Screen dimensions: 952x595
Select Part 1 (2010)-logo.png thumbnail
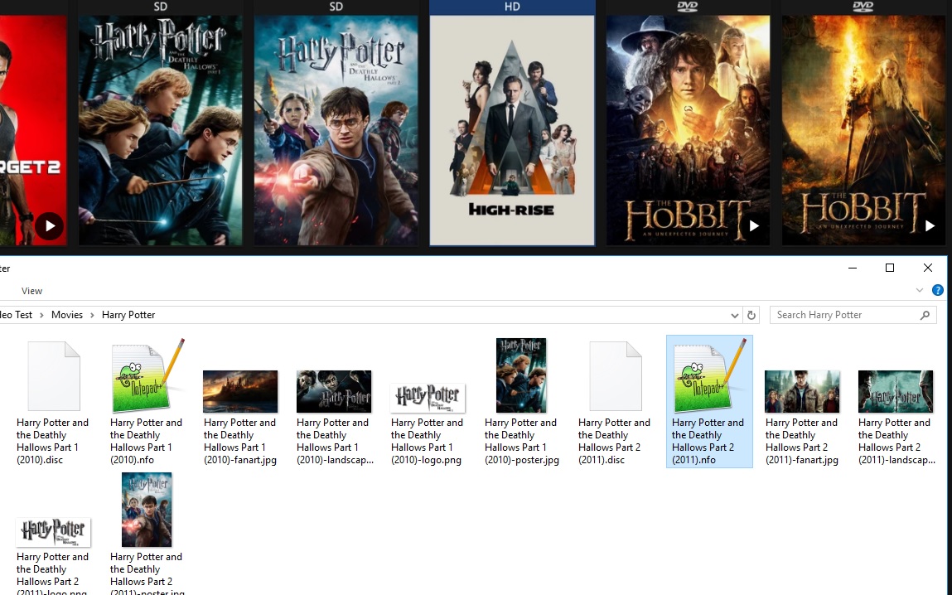pos(428,398)
